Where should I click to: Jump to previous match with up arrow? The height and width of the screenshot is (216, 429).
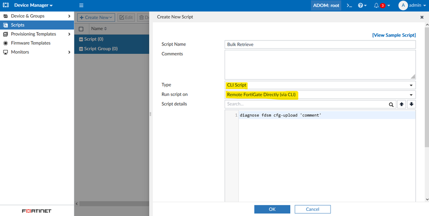tap(402, 104)
